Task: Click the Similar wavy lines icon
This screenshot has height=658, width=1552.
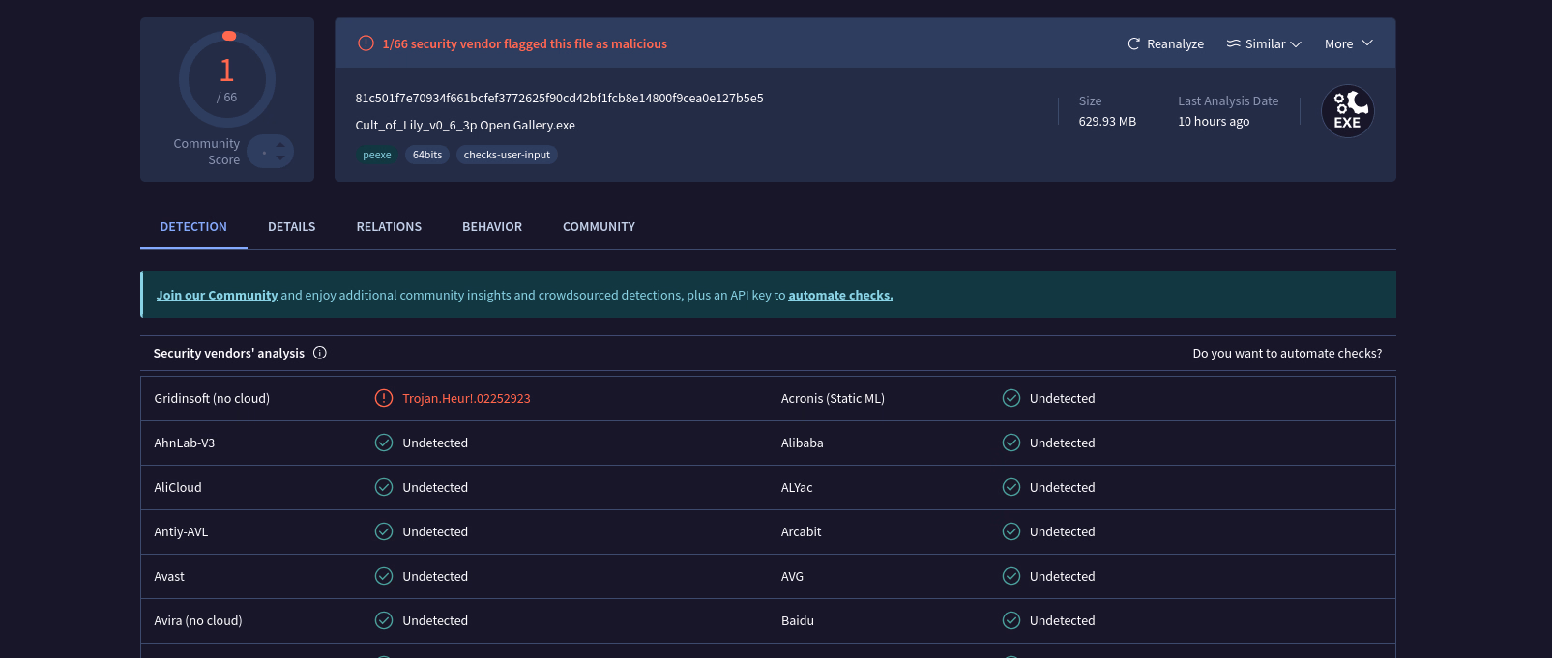Action: coord(1233,43)
